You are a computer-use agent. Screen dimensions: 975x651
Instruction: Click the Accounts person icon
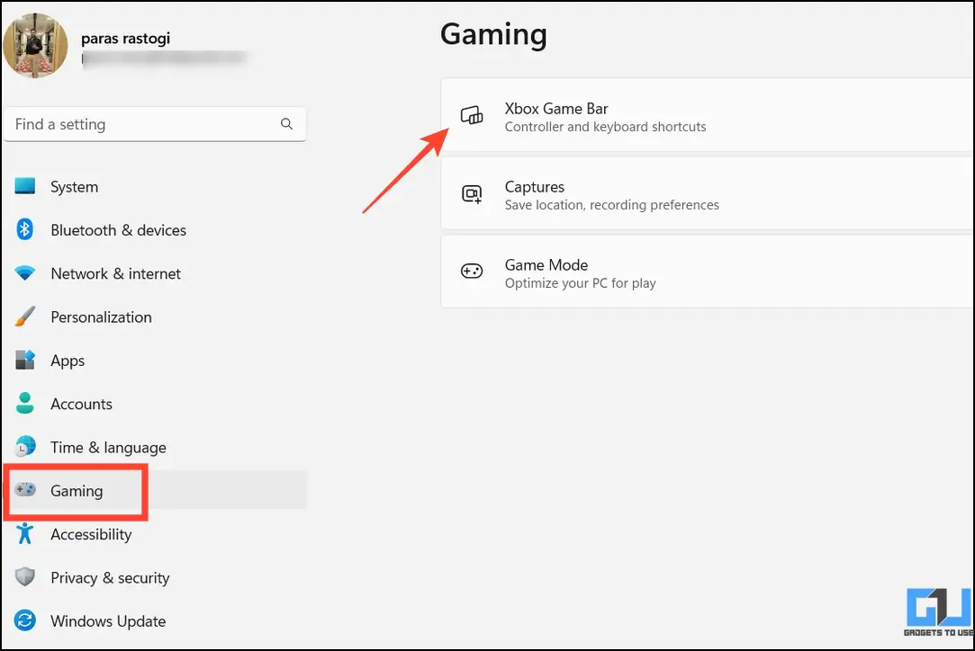click(x=25, y=404)
